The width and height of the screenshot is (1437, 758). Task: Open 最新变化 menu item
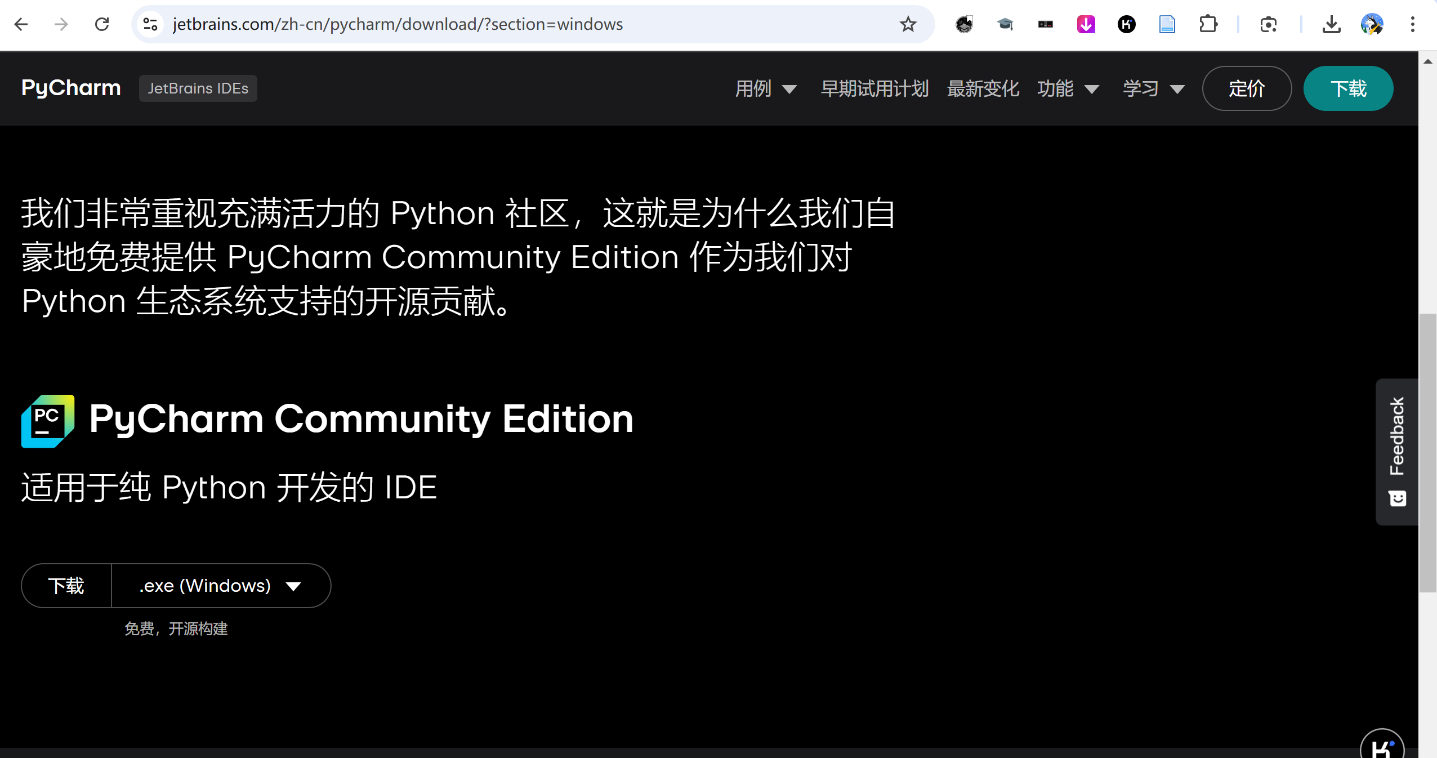[983, 88]
